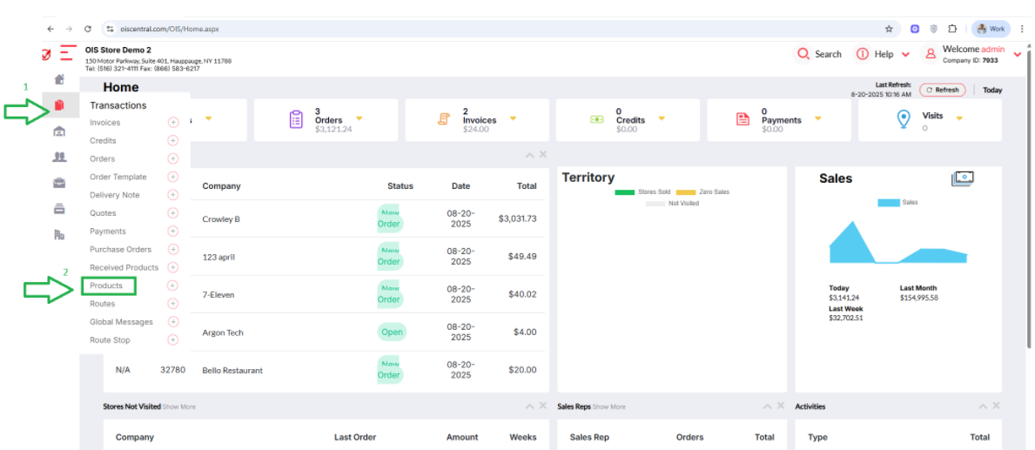Screen dimensions: 1035x450
Task: Expand the Invoices summary dropdown arrow
Action: [x=512, y=118]
